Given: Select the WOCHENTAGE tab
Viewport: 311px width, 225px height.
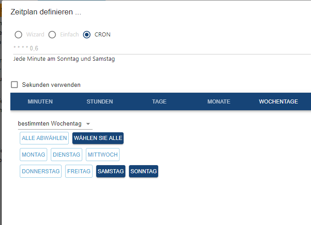Looking at the screenshot, I should pos(278,102).
